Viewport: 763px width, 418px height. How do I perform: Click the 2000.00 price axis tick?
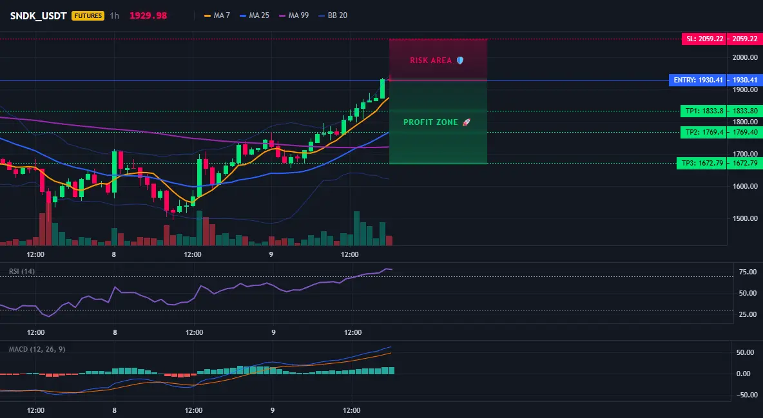(x=745, y=57)
